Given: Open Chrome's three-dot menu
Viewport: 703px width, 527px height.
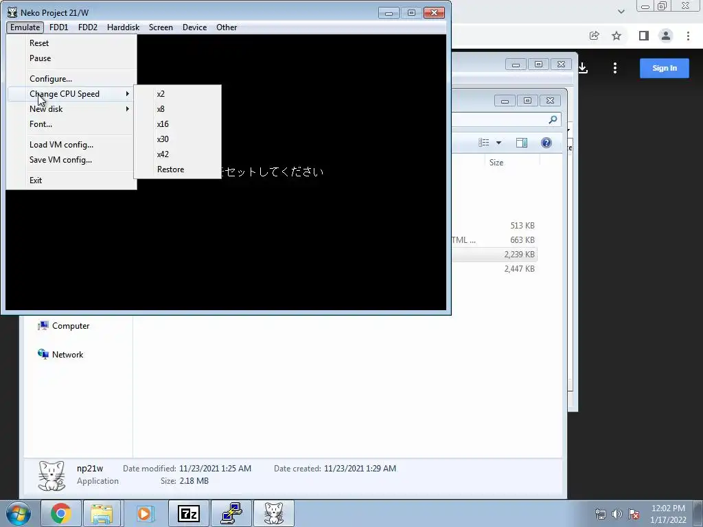Looking at the screenshot, I should [688, 36].
